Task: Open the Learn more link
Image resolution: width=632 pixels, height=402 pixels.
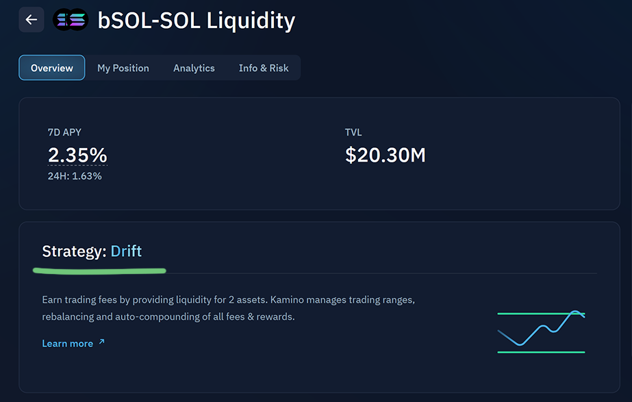Action: 67,343
